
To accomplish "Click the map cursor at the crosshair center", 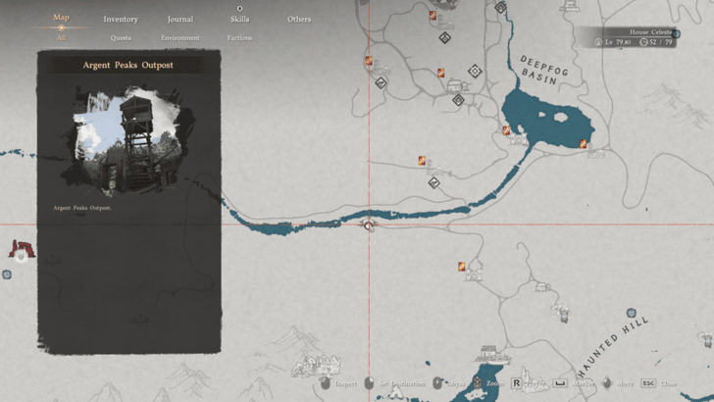I will 369,226.
